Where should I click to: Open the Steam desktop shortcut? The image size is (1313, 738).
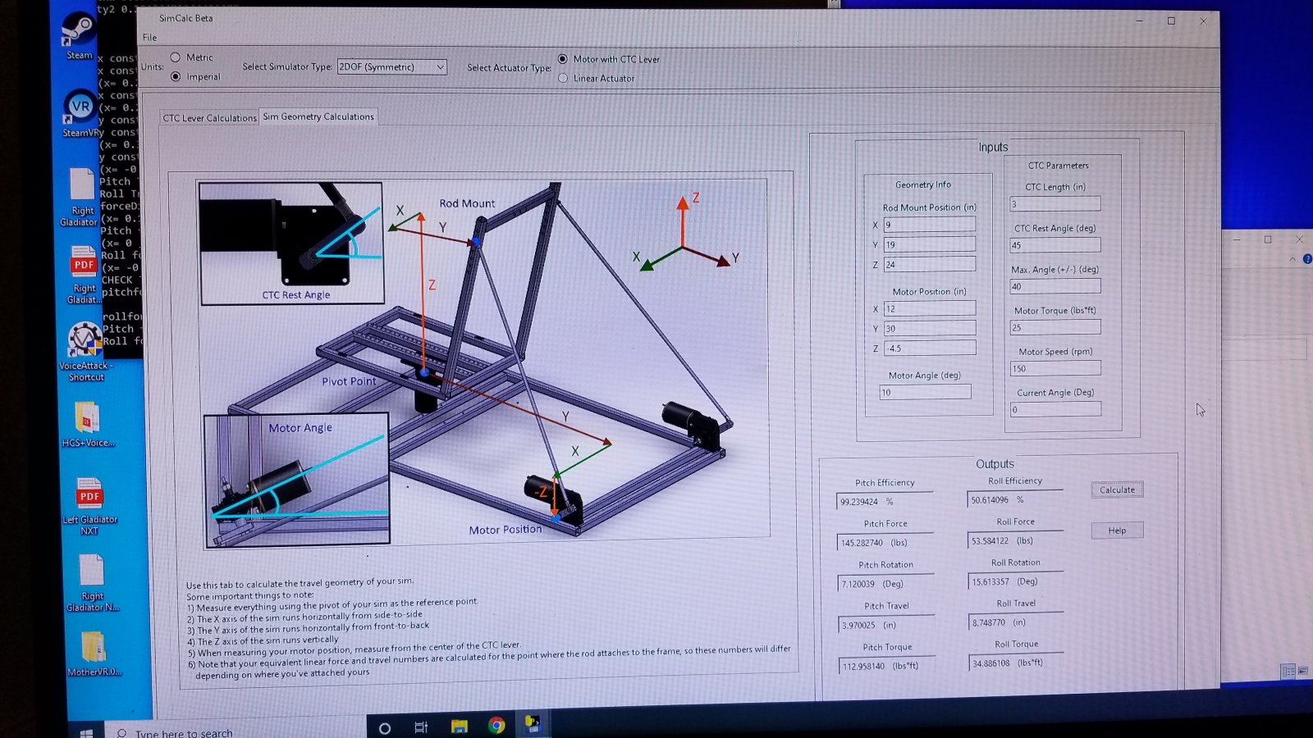(79, 36)
